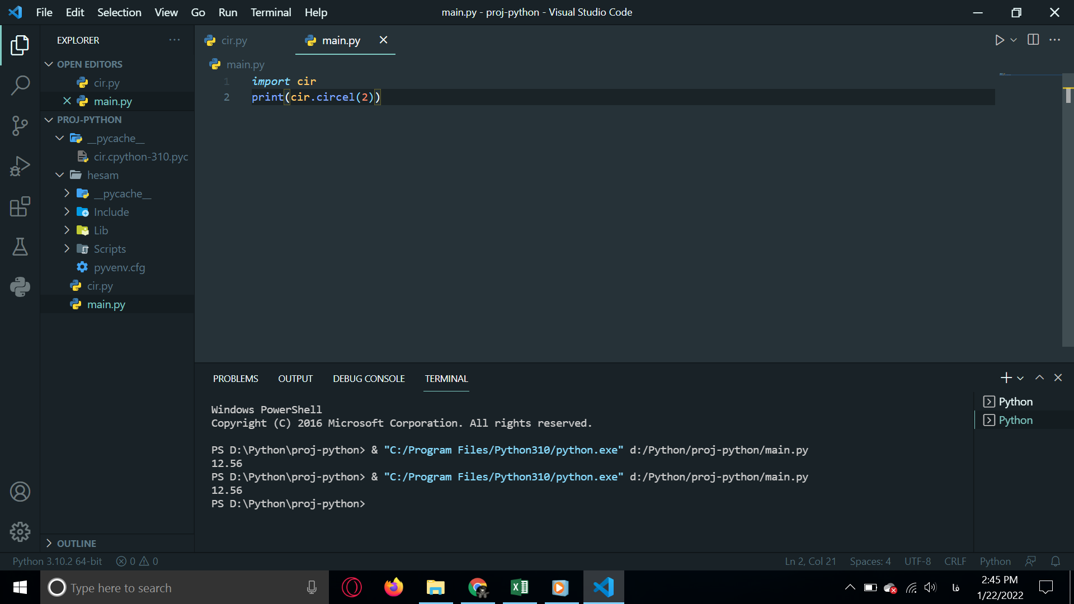Maximize the terminal panel size
The height and width of the screenshot is (604, 1074).
click(1039, 378)
